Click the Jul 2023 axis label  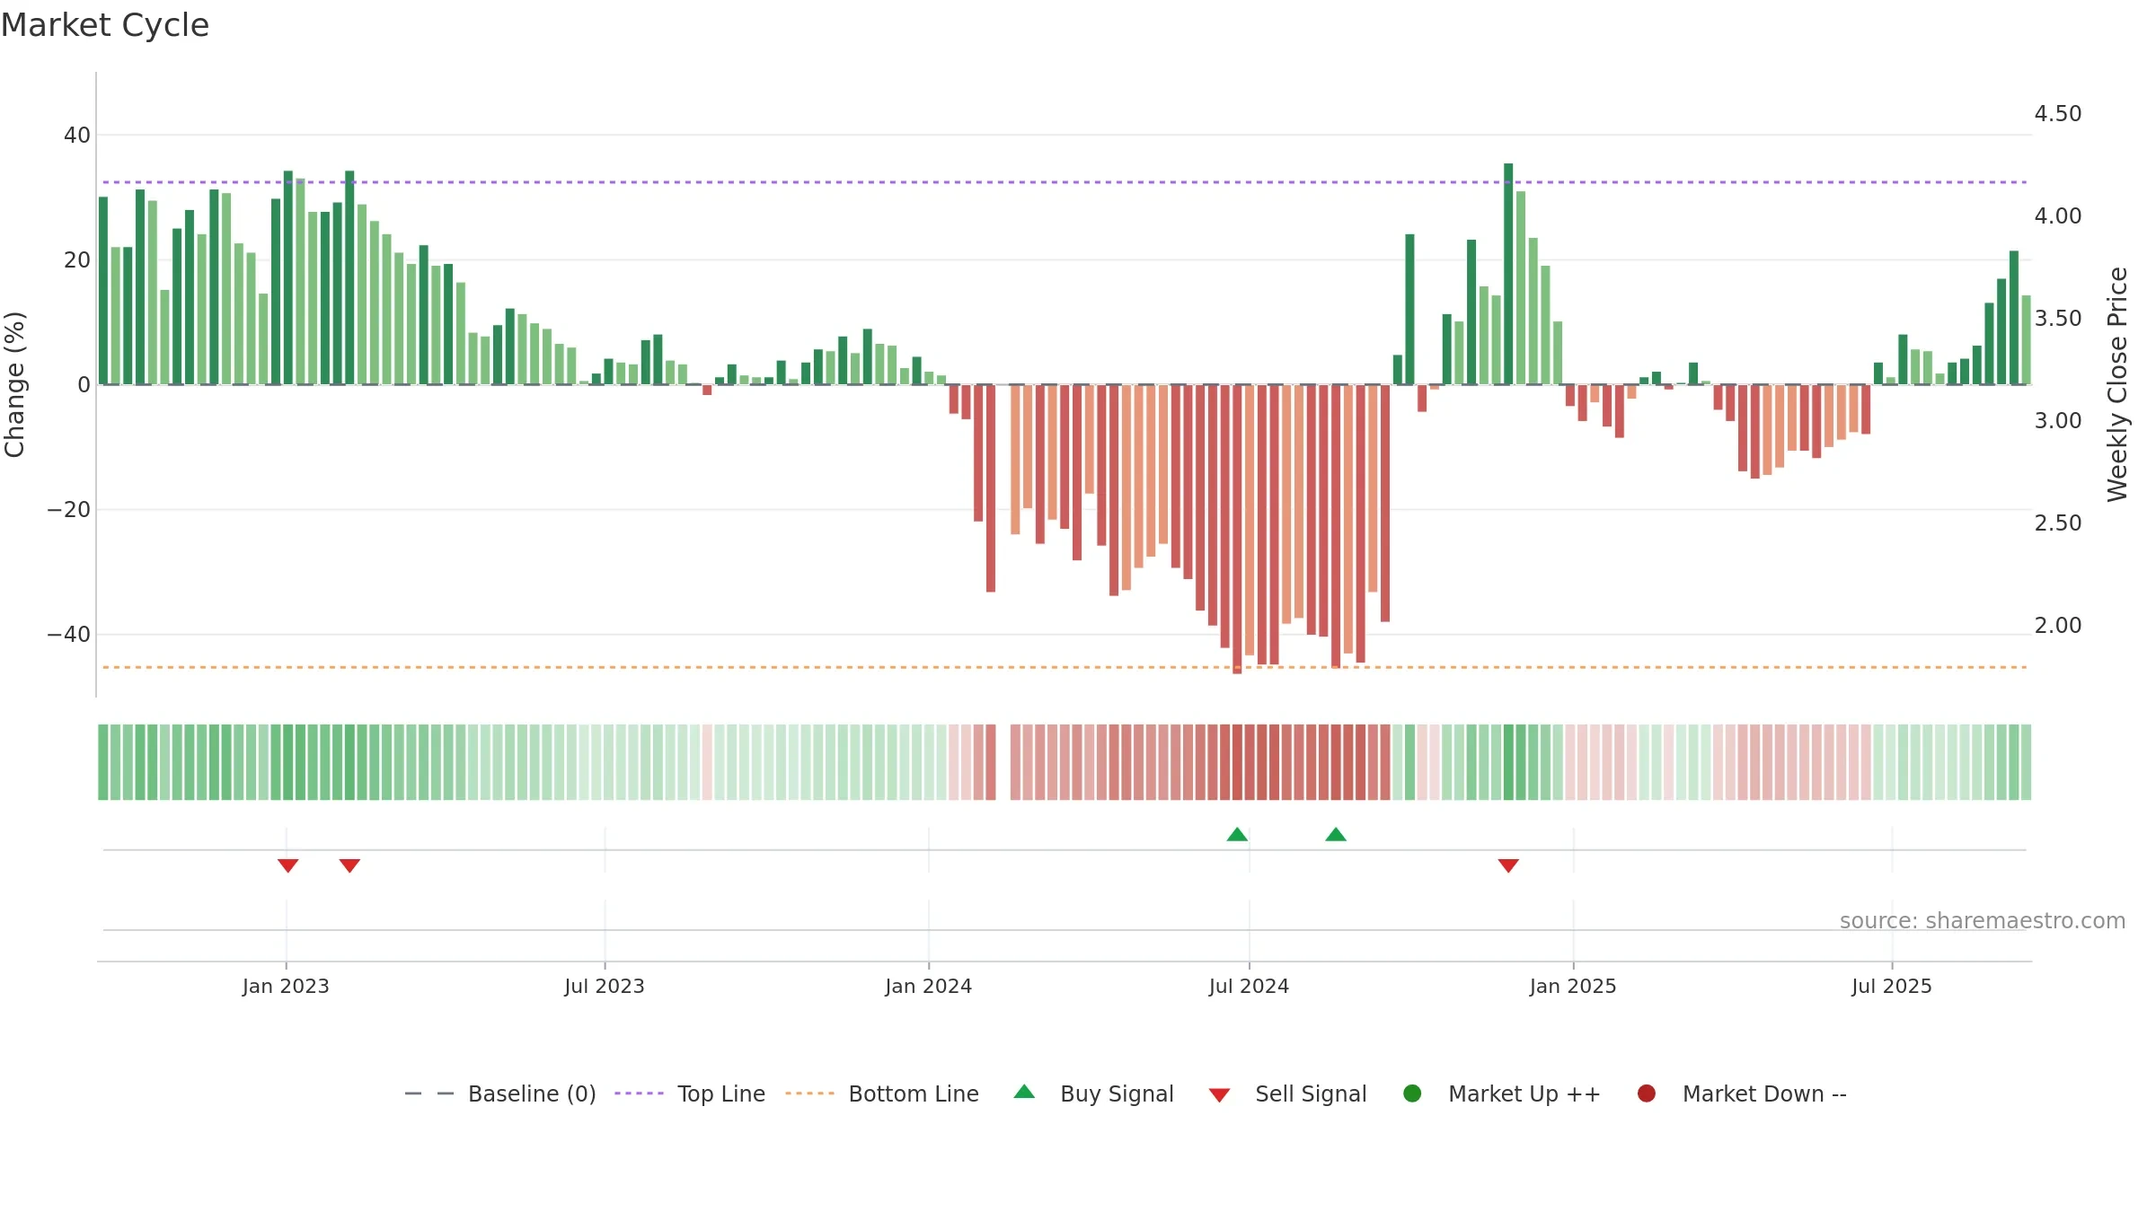605,986
